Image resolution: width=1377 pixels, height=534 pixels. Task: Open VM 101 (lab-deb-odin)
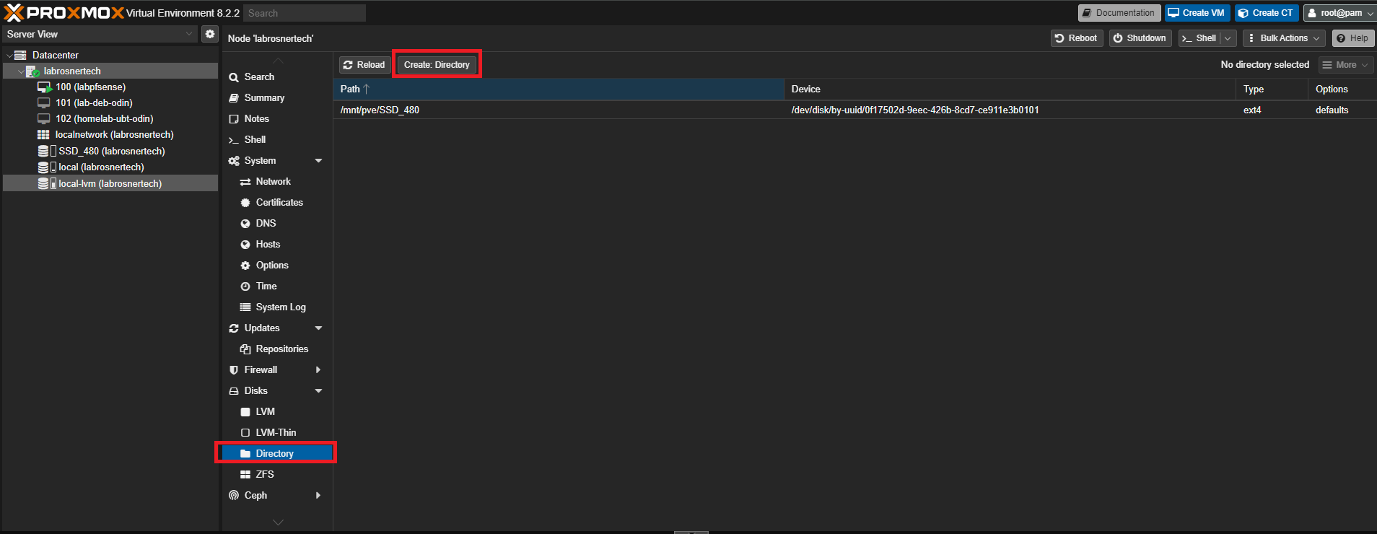[94, 102]
